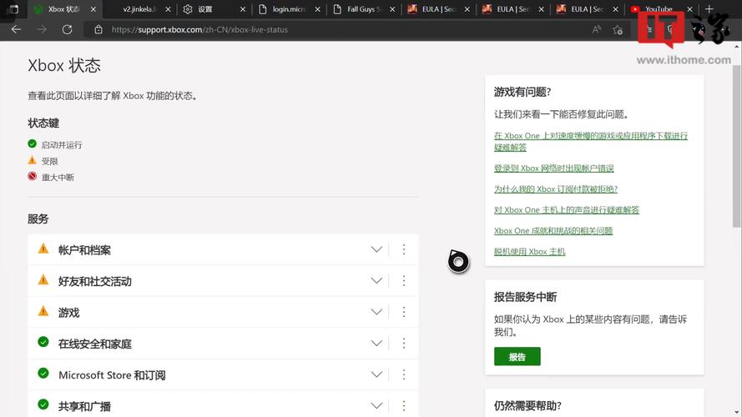Image resolution: width=742 pixels, height=417 pixels.
Task: Switch to the Fall Guys tab
Action: pos(363,9)
